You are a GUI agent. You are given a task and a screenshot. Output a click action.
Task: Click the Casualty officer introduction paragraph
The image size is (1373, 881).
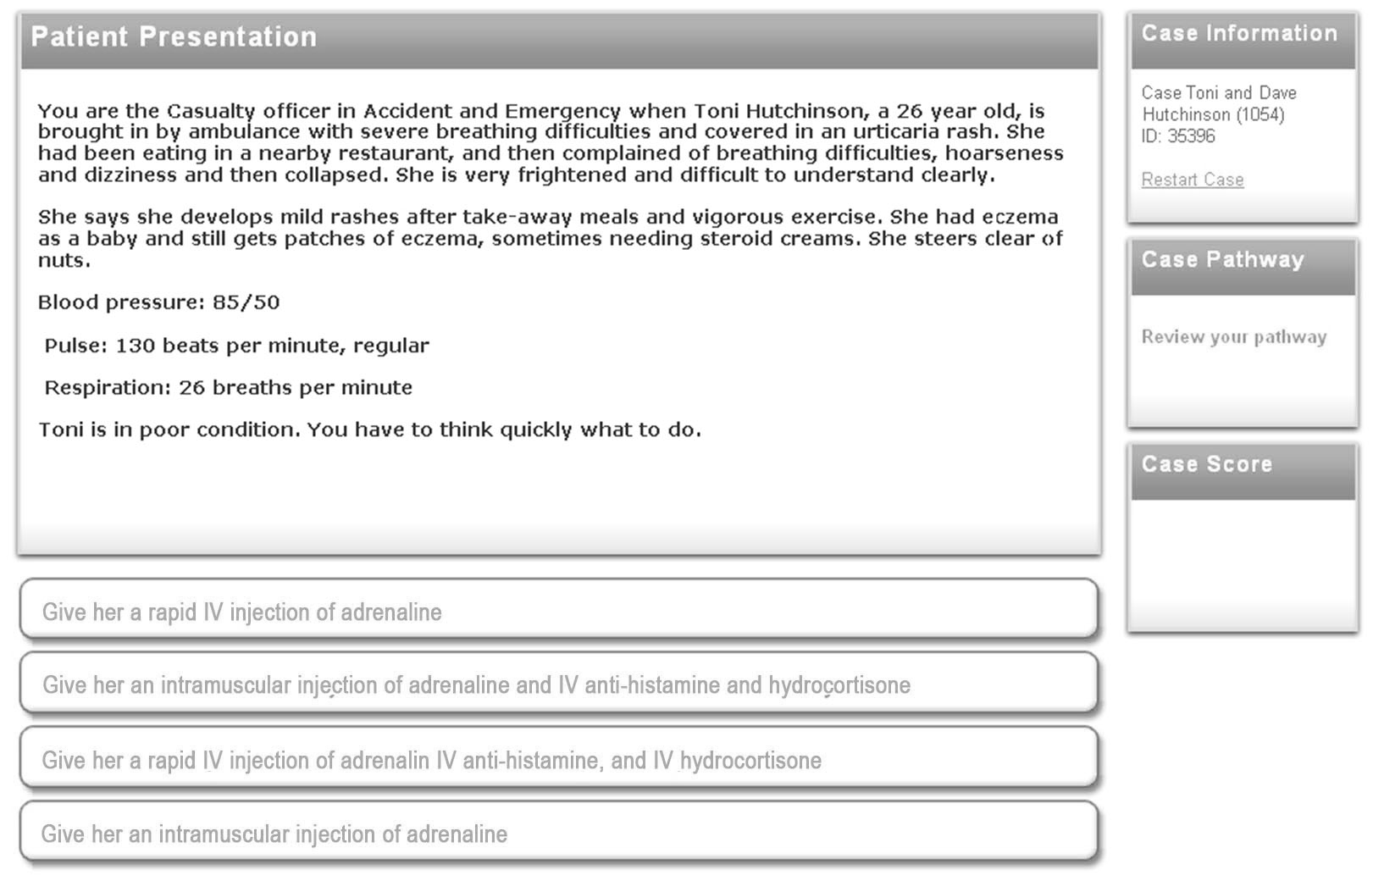click(x=551, y=142)
